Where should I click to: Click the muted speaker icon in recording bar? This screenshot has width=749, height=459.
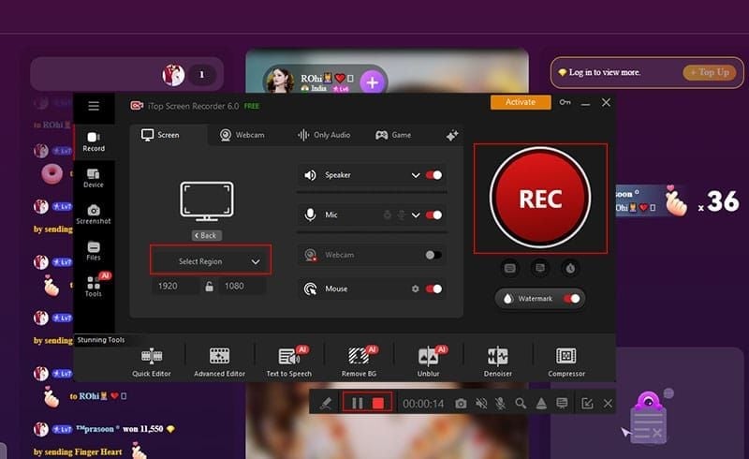pyautogui.click(x=481, y=404)
